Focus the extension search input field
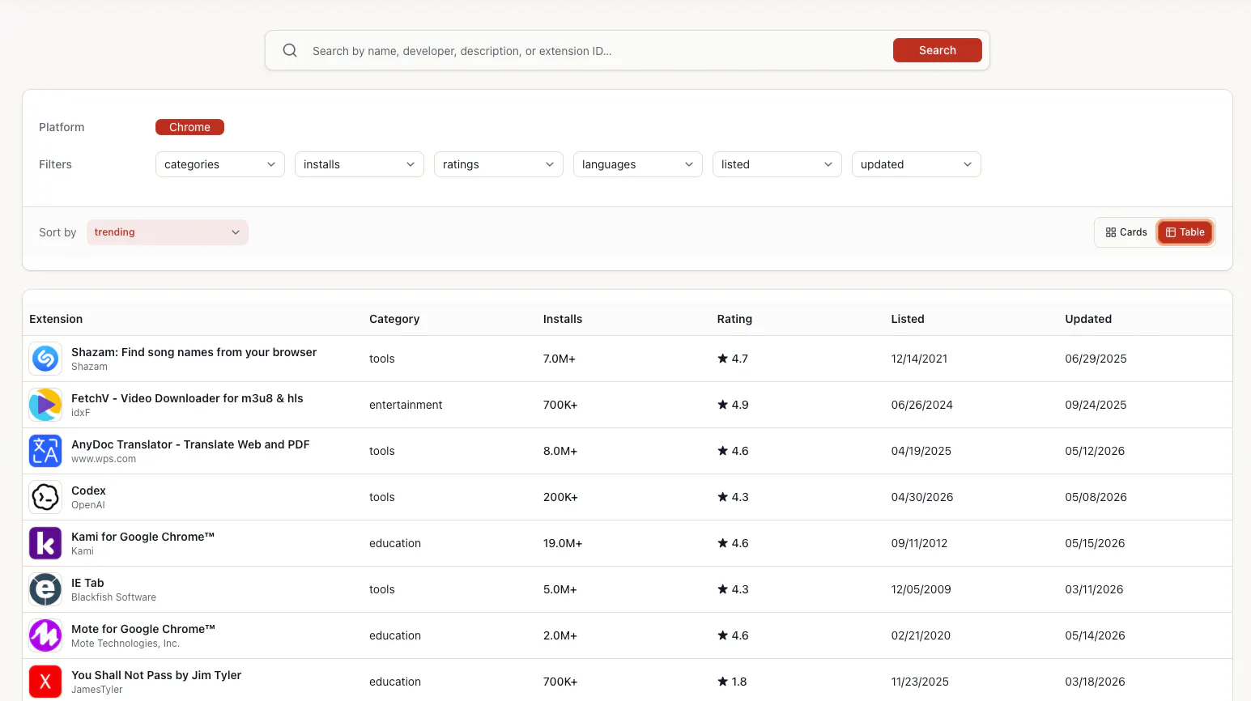 click(x=598, y=51)
